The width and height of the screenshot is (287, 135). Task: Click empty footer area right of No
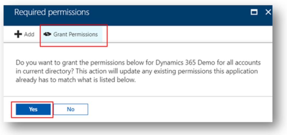point(179,109)
